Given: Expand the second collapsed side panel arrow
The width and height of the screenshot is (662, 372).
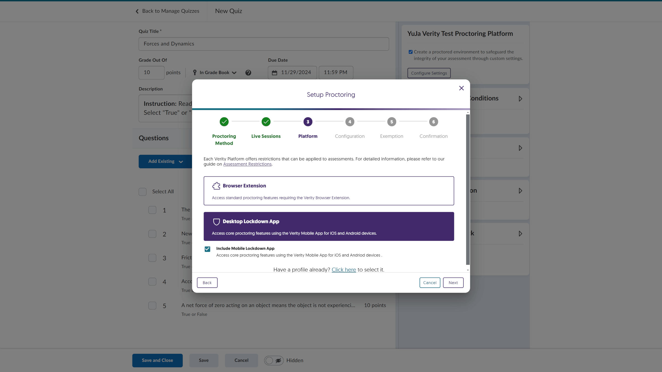Looking at the screenshot, I should pyautogui.click(x=520, y=148).
